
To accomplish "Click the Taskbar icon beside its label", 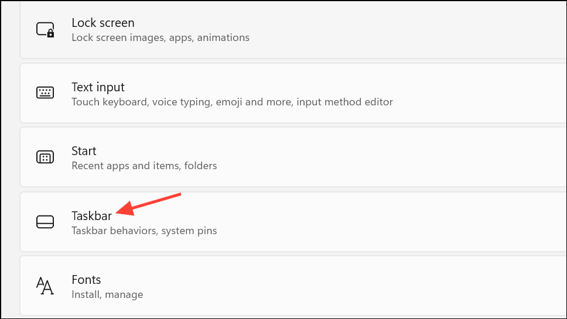I will (x=45, y=222).
